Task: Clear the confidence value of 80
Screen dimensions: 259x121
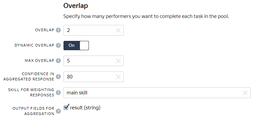Action: click(x=118, y=77)
